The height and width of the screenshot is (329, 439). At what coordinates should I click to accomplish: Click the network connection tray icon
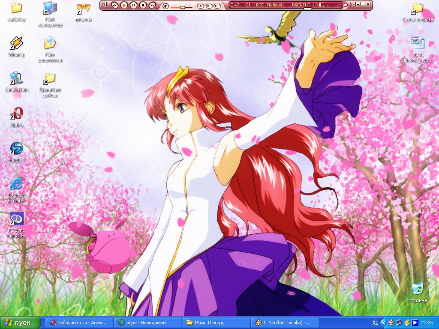(x=399, y=323)
